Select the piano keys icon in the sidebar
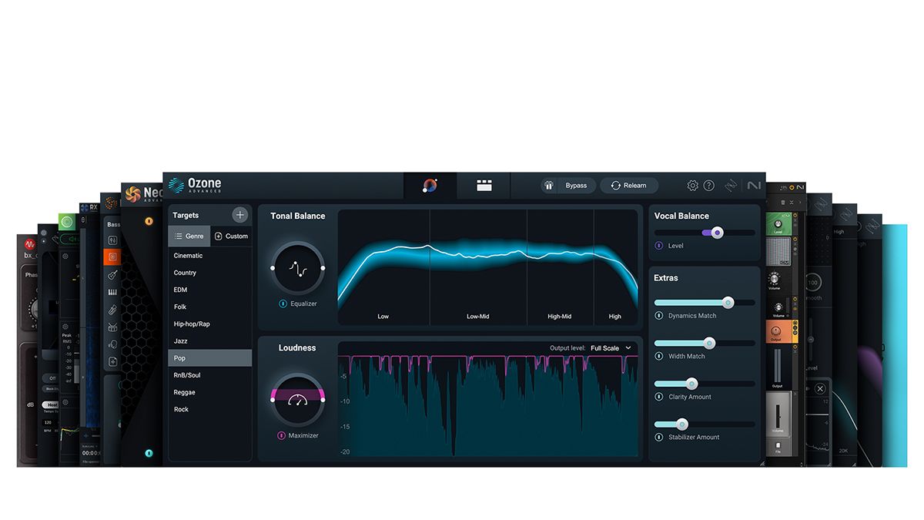924x520 pixels. coord(112,290)
